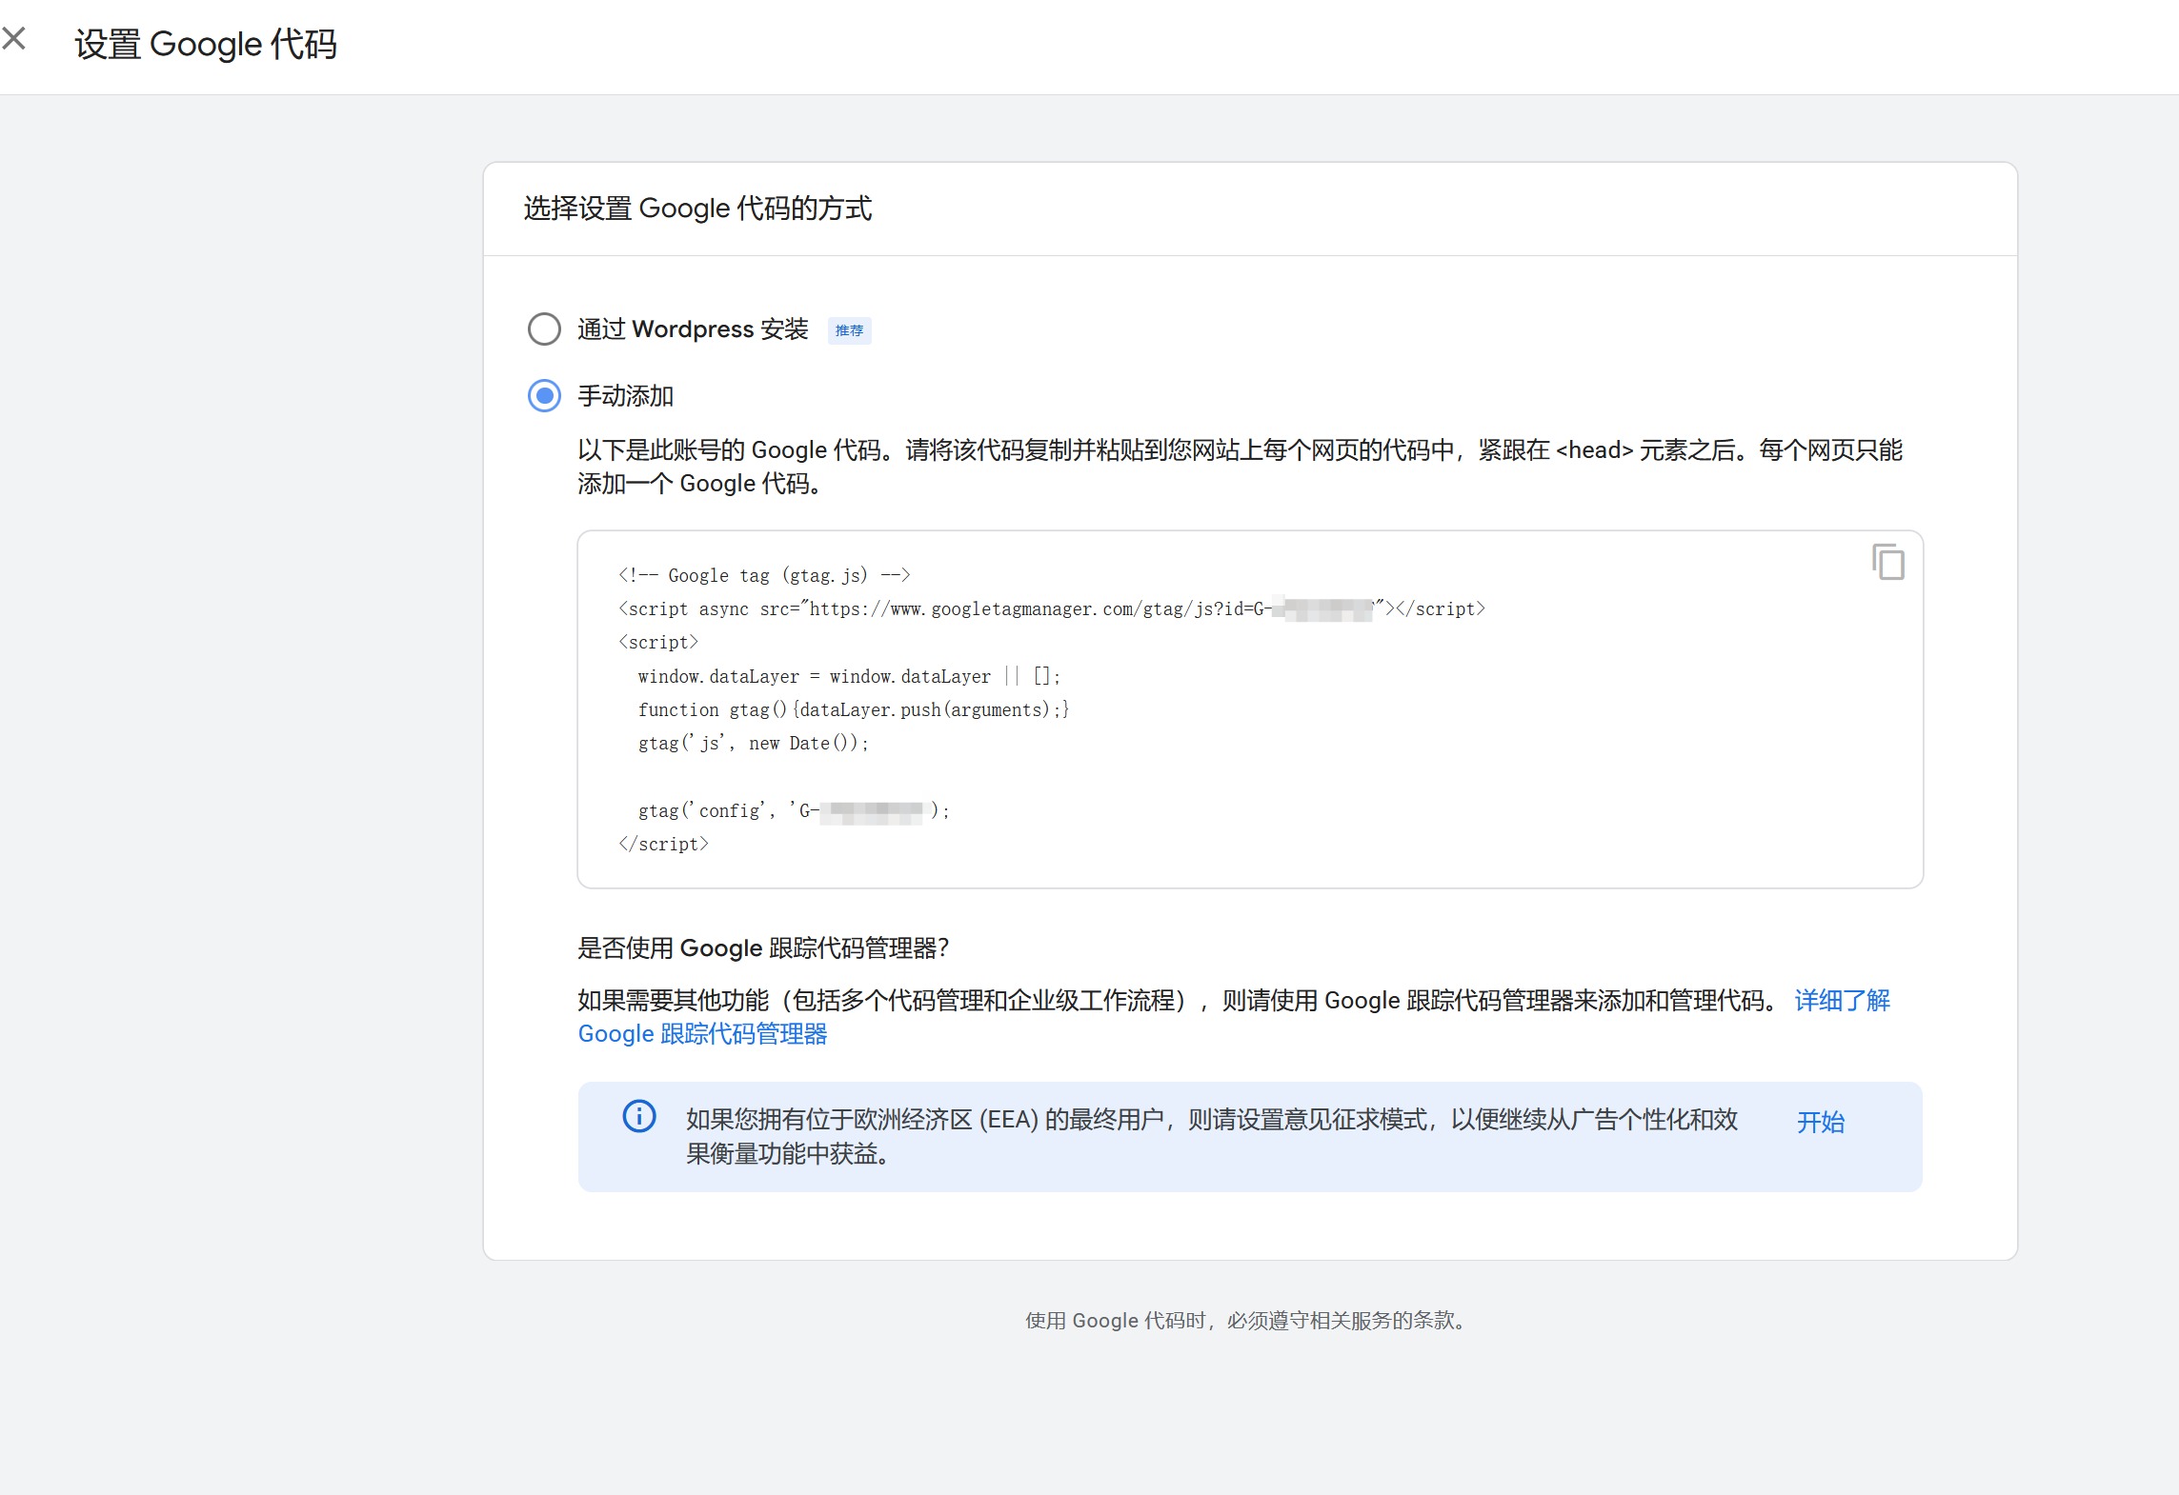The height and width of the screenshot is (1495, 2179).
Task: Click the EEA consent mode notice text
Action: click(x=1212, y=1137)
